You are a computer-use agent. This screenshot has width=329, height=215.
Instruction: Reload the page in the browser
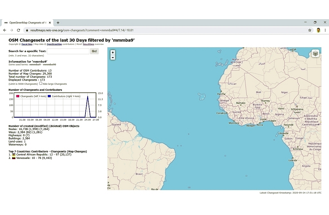[x=19, y=30]
